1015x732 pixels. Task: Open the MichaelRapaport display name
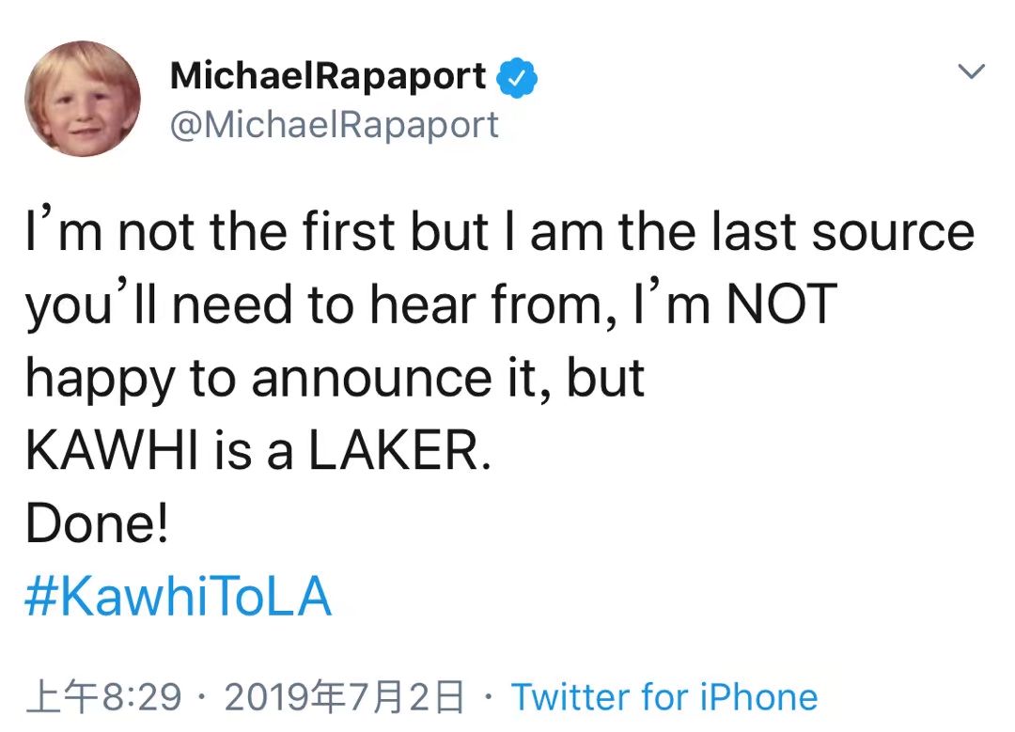[x=328, y=77]
